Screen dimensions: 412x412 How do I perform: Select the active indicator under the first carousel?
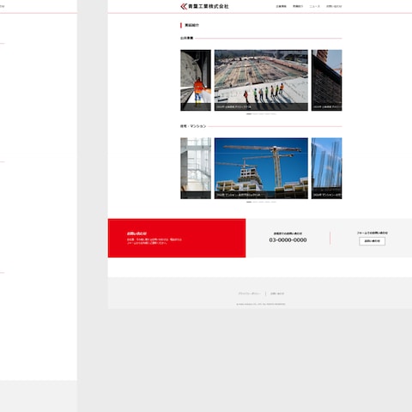(249, 114)
